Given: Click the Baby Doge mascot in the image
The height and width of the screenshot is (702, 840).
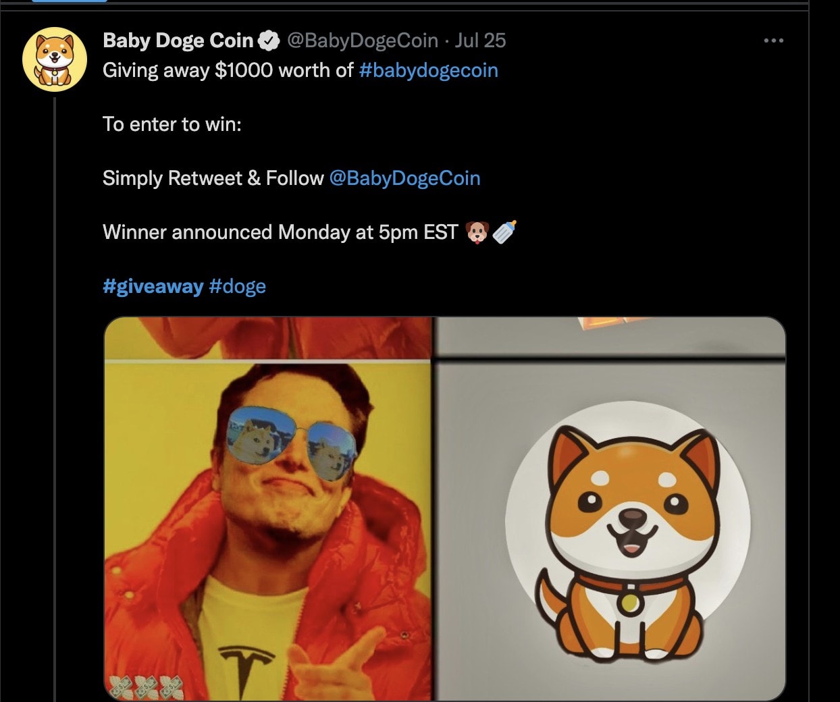Looking at the screenshot, I should point(628,533).
